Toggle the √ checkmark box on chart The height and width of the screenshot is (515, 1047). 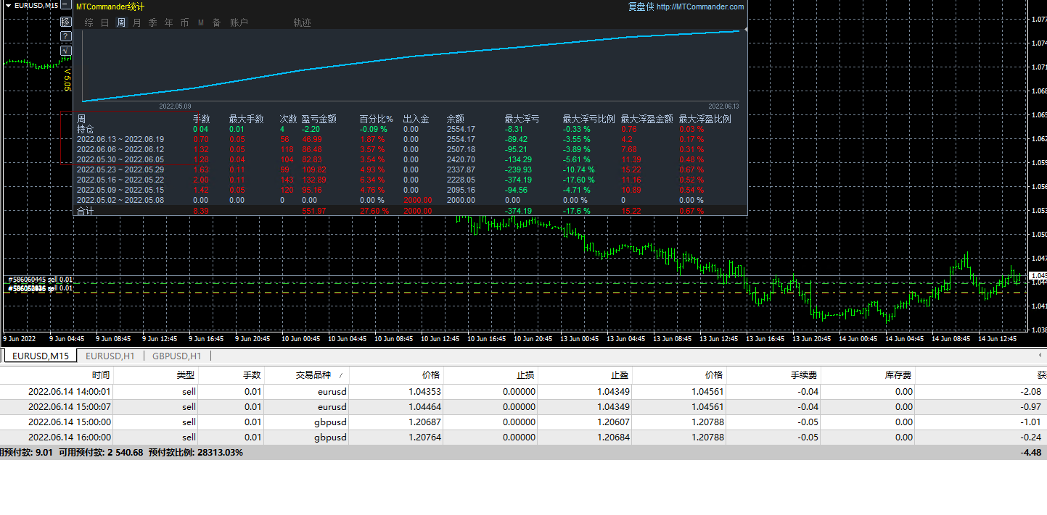click(x=65, y=50)
